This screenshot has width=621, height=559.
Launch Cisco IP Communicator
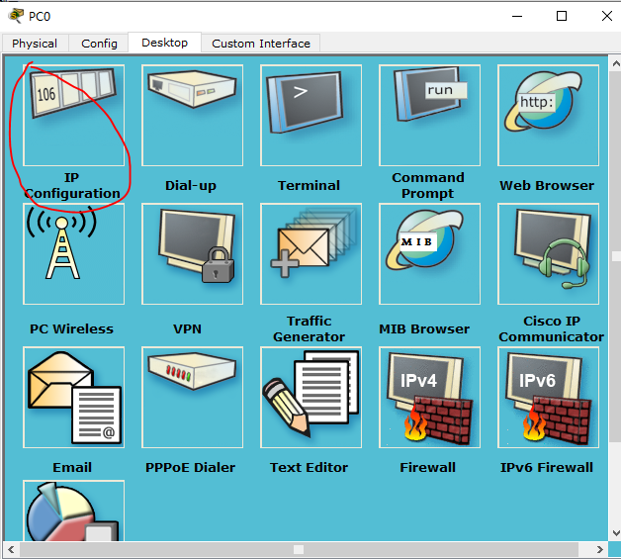pos(548,254)
